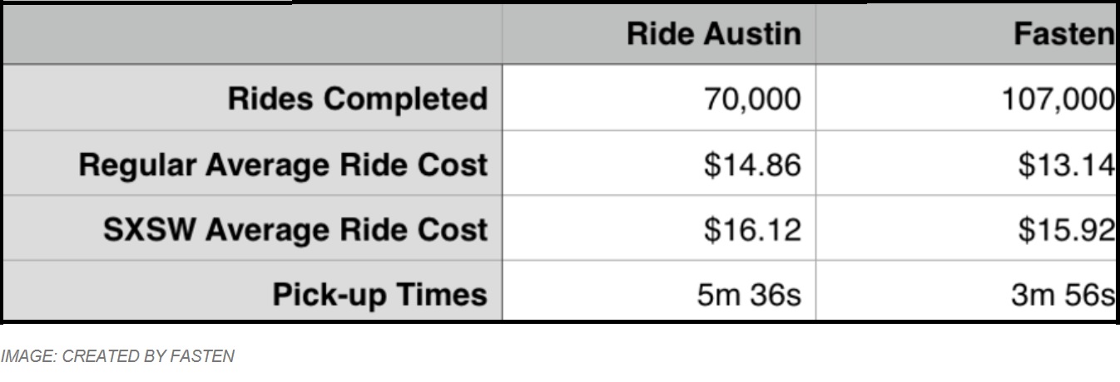The height and width of the screenshot is (382, 1120).
Task: Click the 3m 56s pick-up time cell
Action: tap(966, 292)
